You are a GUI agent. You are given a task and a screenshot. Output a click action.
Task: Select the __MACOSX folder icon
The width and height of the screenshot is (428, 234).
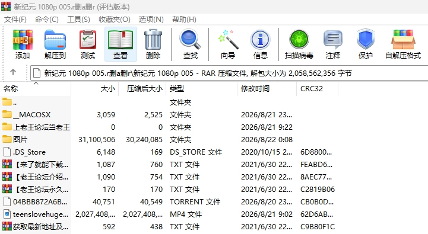click(x=7, y=114)
